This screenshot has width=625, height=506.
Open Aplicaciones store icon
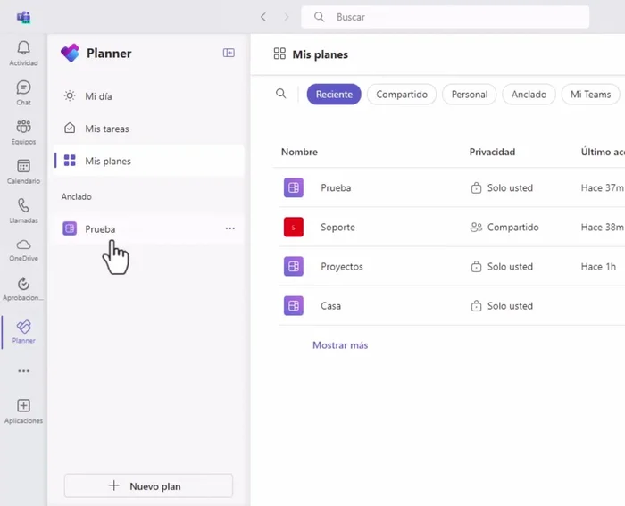pyautogui.click(x=23, y=411)
